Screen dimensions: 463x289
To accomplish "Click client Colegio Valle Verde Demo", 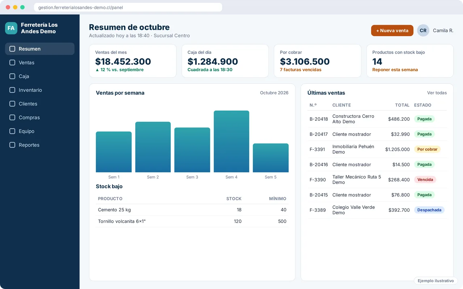I will pos(354,210).
